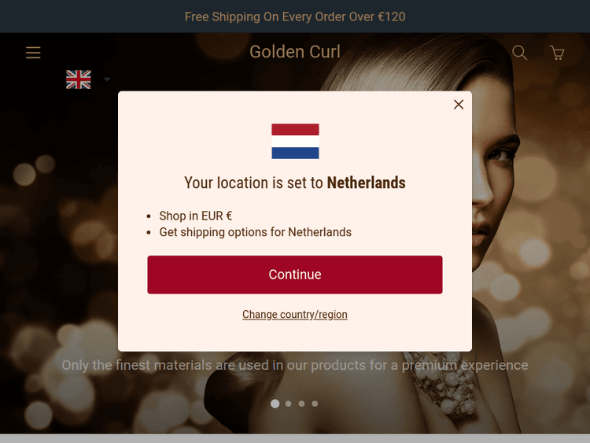
Task: Click the 'Your location is set to Netherlands' heading
Action: (x=295, y=183)
